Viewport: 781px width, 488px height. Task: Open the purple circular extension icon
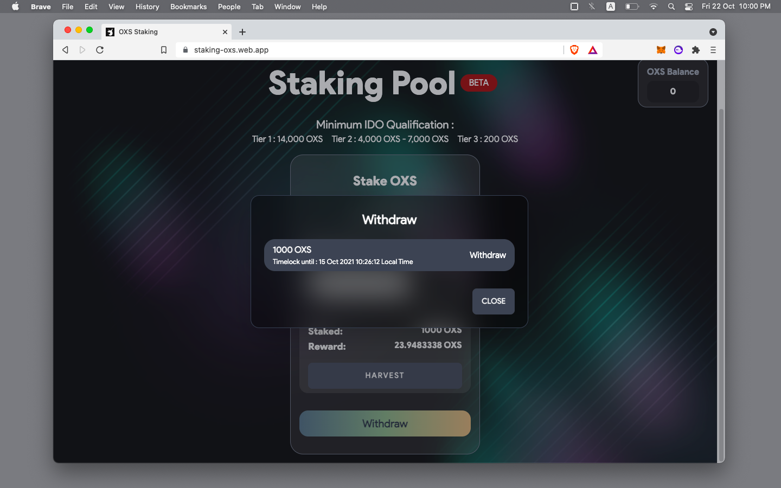[678, 50]
